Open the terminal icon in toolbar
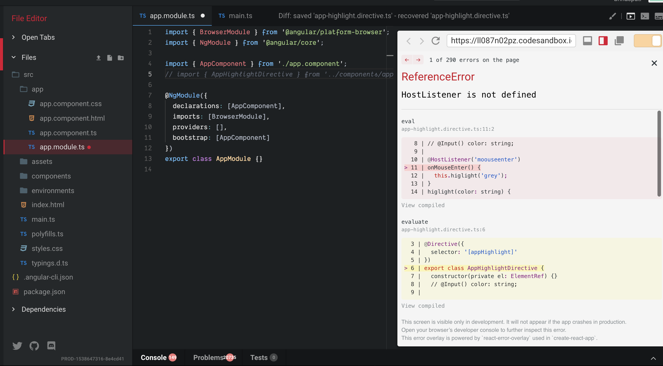The image size is (663, 366). (644, 16)
